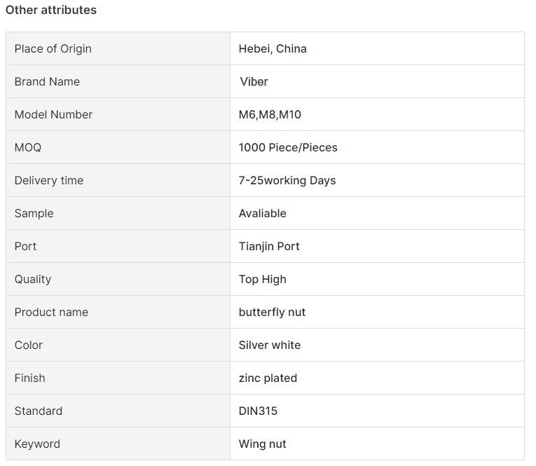Click the "zinc plated" finish value
This screenshot has width=536, height=466.
(x=268, y=378)
